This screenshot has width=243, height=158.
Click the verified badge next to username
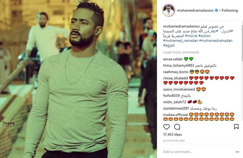(216, 10)
